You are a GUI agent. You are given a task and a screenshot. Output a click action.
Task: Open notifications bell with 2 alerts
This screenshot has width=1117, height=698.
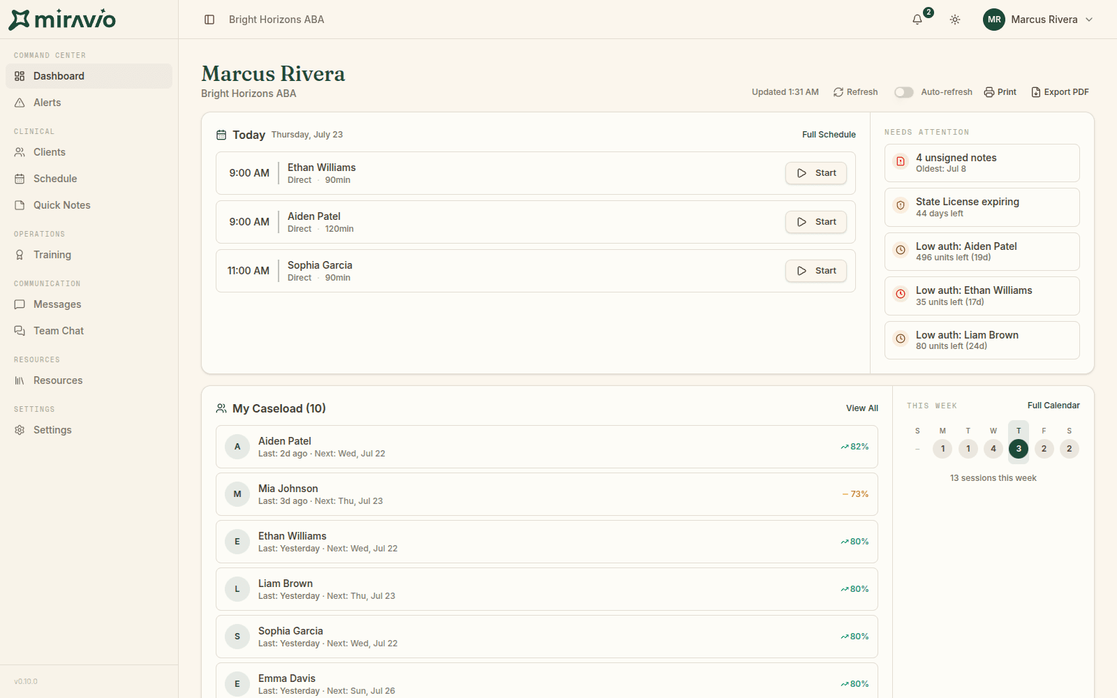tap(917, 20)
